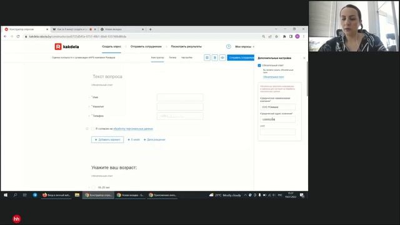Open the 'Посмотреть результаты' step tab
Image resolution: width=400 pixels, height=225 pixels.
click(186, 47)
